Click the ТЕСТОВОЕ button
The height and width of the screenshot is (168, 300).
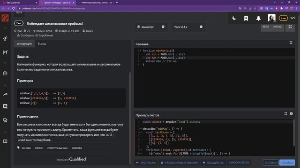coord(271,163)
